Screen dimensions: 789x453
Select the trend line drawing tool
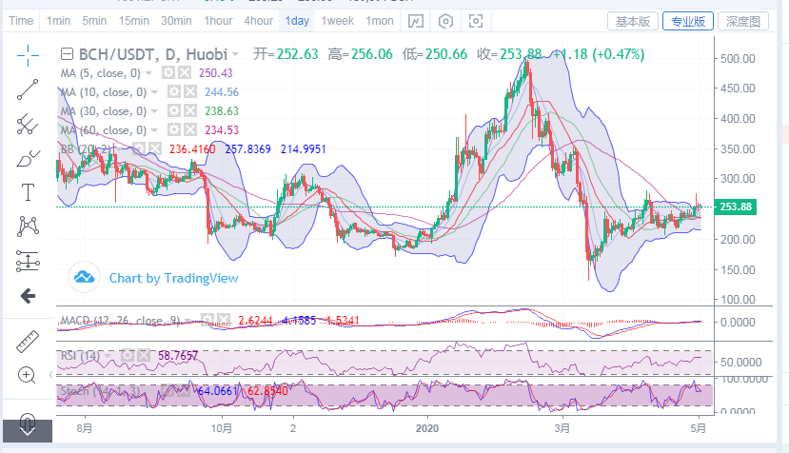(28, 89)
